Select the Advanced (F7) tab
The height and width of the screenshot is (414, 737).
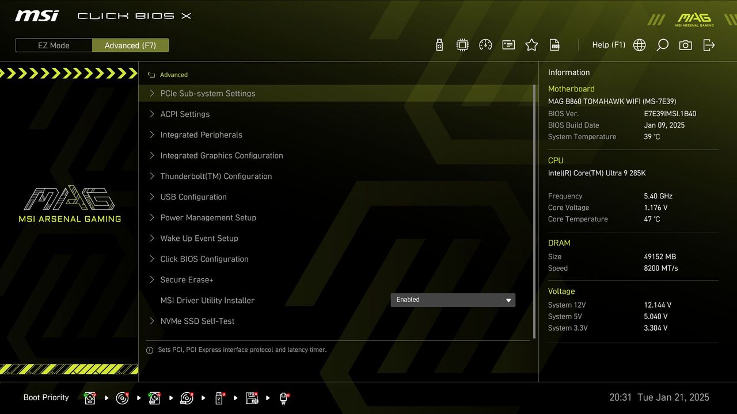(x=130, y=45)
